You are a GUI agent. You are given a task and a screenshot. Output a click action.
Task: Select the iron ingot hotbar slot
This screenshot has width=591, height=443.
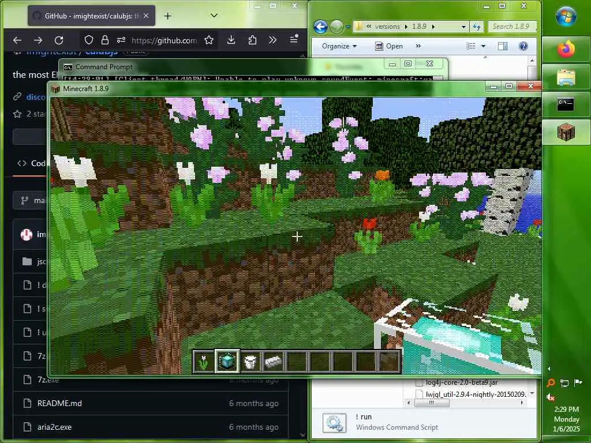[273, 362]
